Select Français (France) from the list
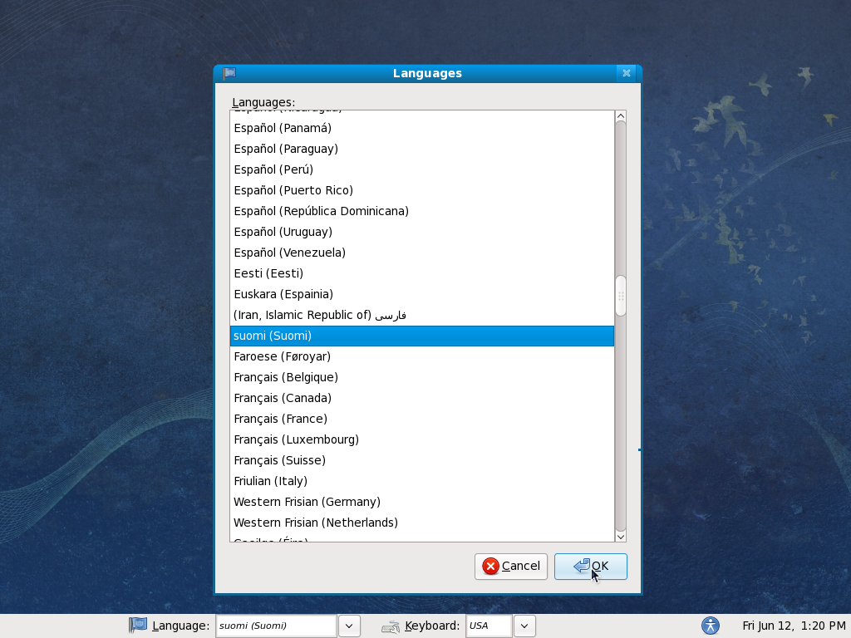 click(281, 419)
